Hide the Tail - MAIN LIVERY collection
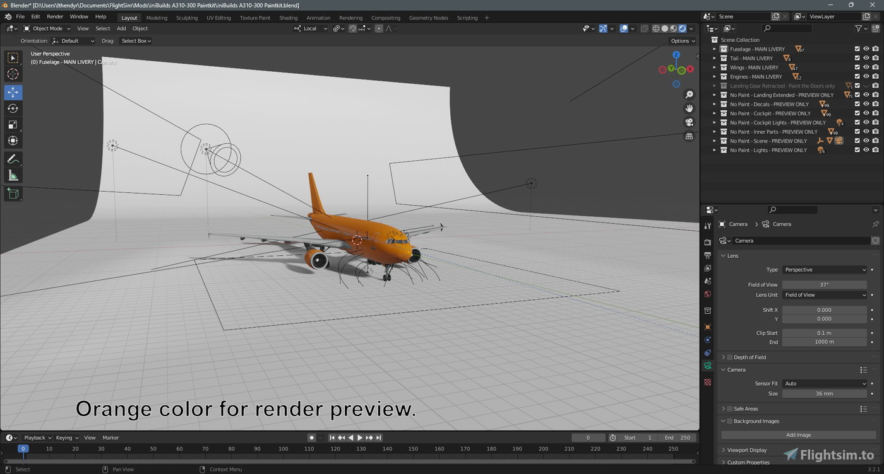Screen dimensions: 884x474 (x=866, y=58)
